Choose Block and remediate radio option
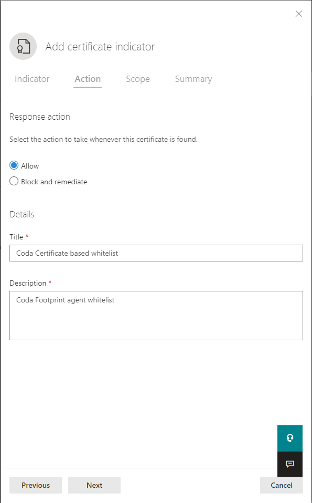The image size is (312, 503). [14, 181]
